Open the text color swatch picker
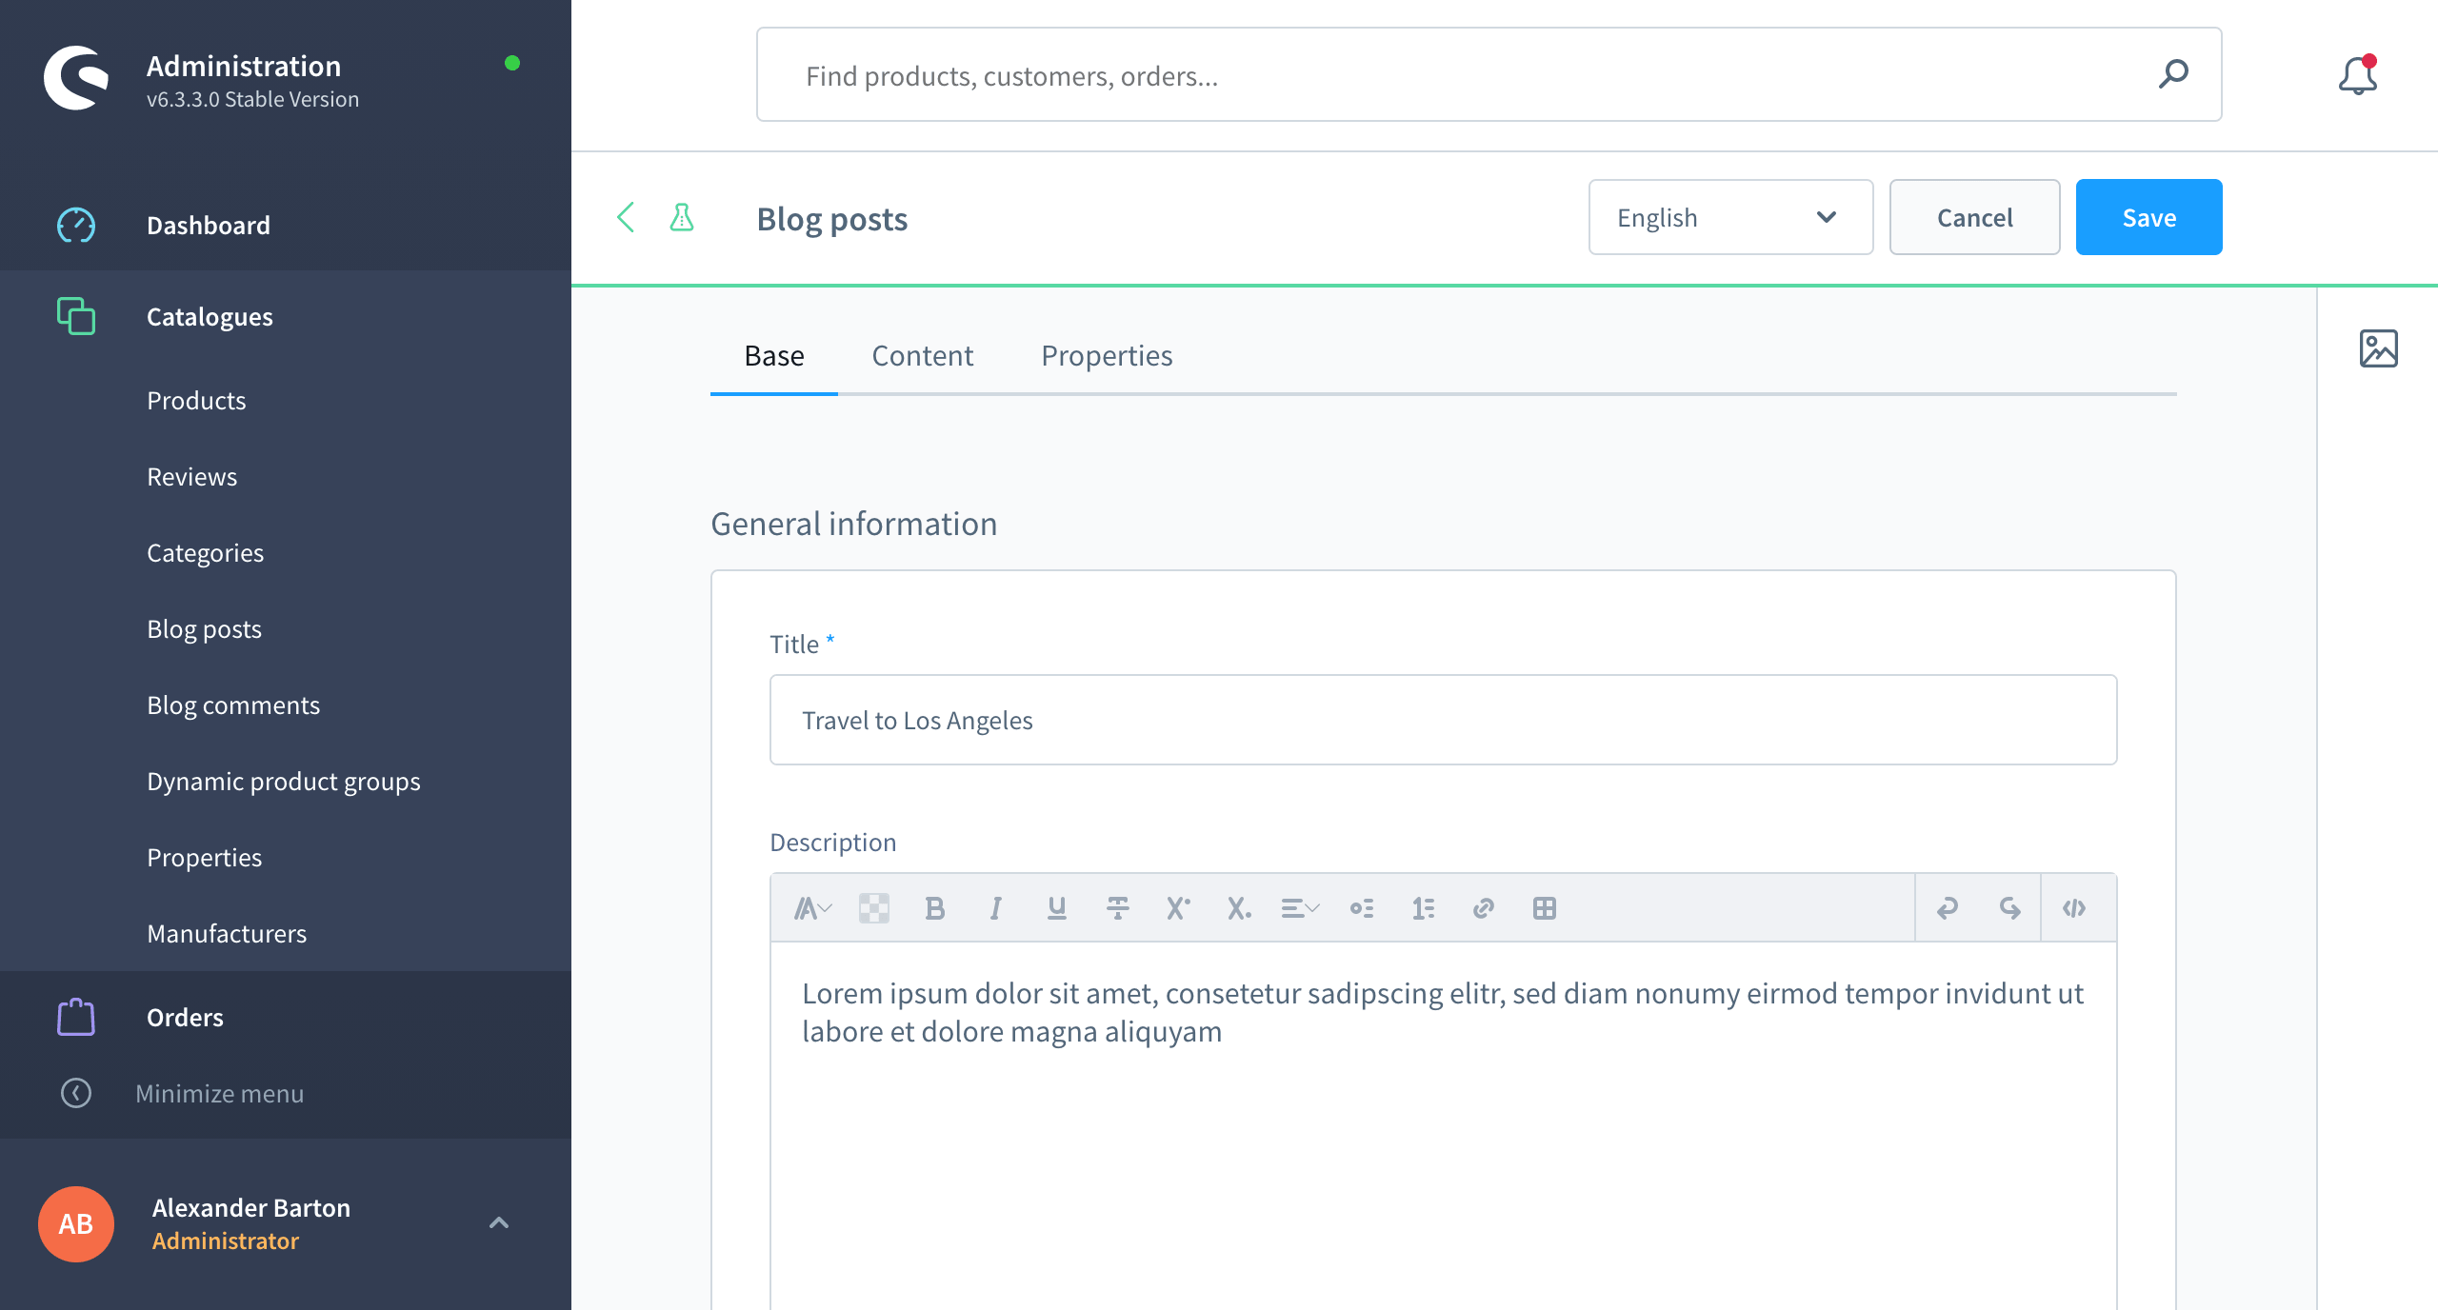The image size is (2438, 1310). (873, 908)
